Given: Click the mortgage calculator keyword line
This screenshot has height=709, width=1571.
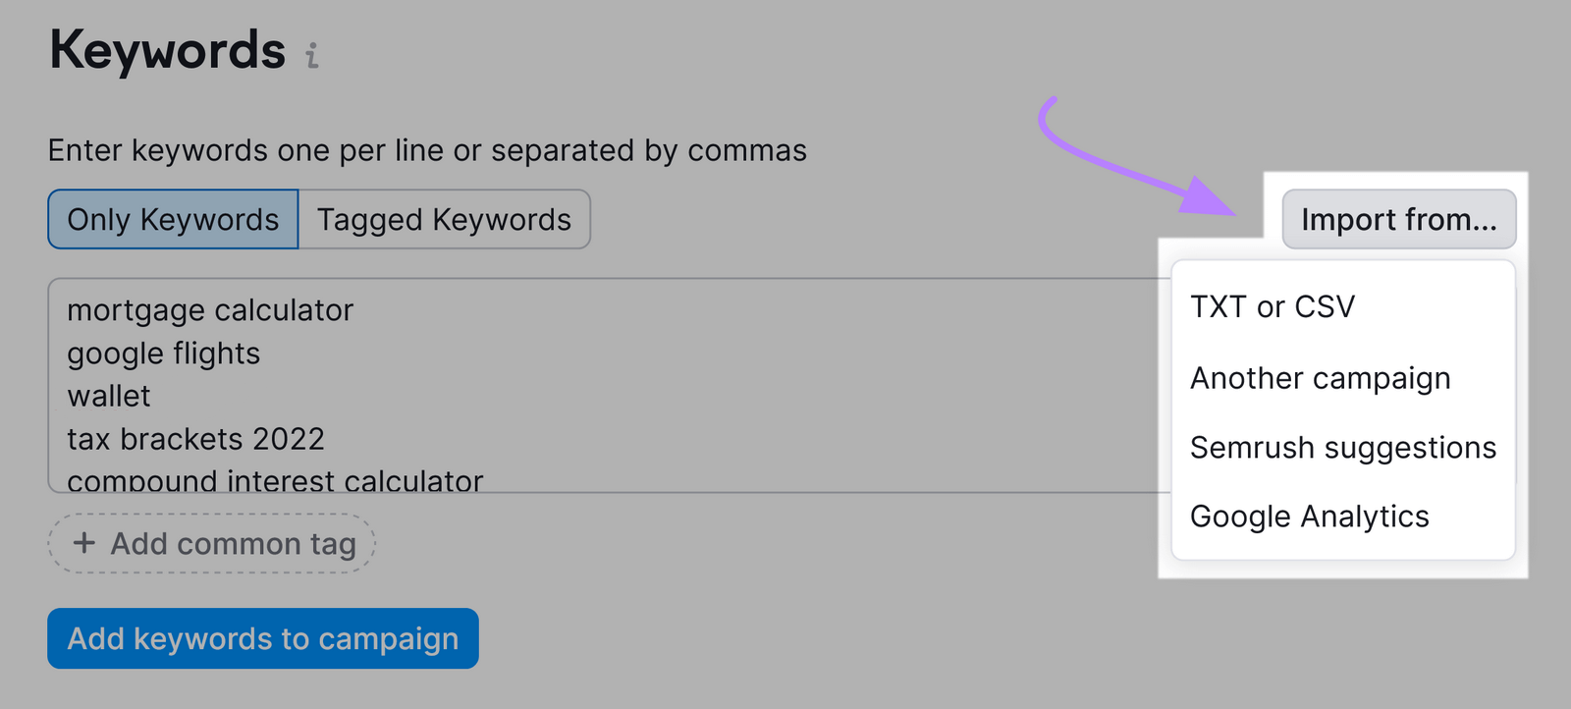Looking at the screenshot, I should point(209,309).
